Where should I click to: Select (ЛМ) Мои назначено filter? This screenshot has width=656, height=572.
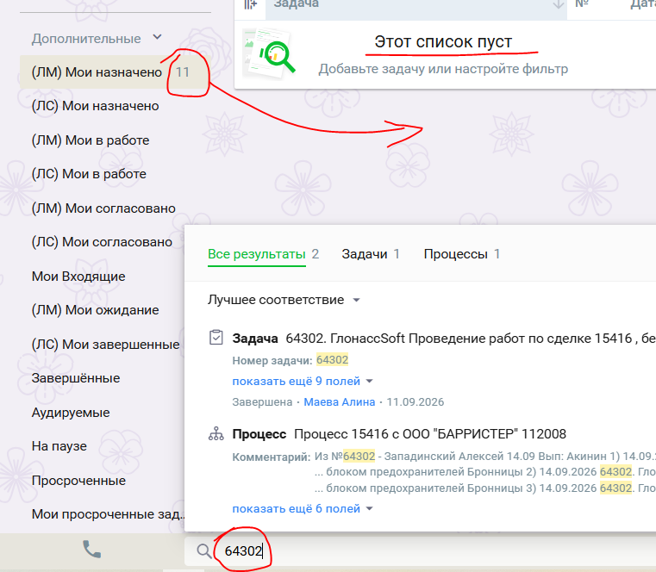tap(114, 71)
